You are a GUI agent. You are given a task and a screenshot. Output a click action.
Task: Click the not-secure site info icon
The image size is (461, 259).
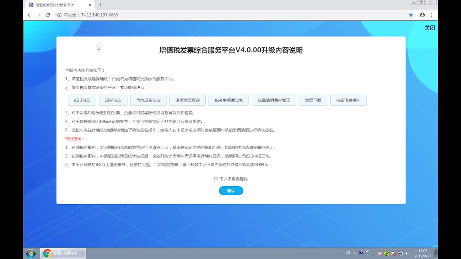pyautogui.click(x=59, y=15)
